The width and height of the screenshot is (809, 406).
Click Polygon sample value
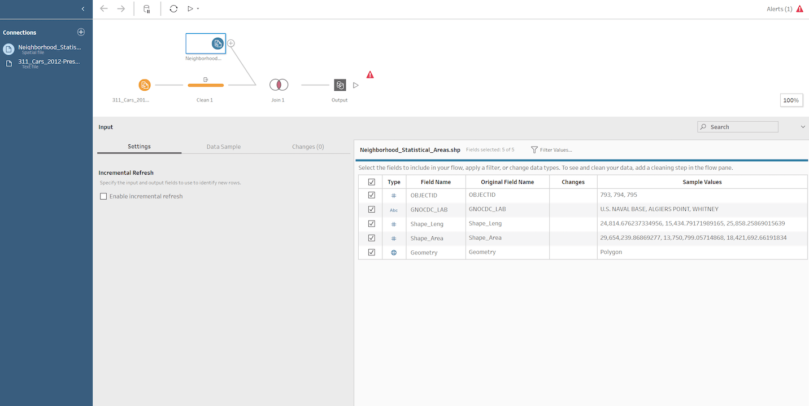click(x=611, y=252)
